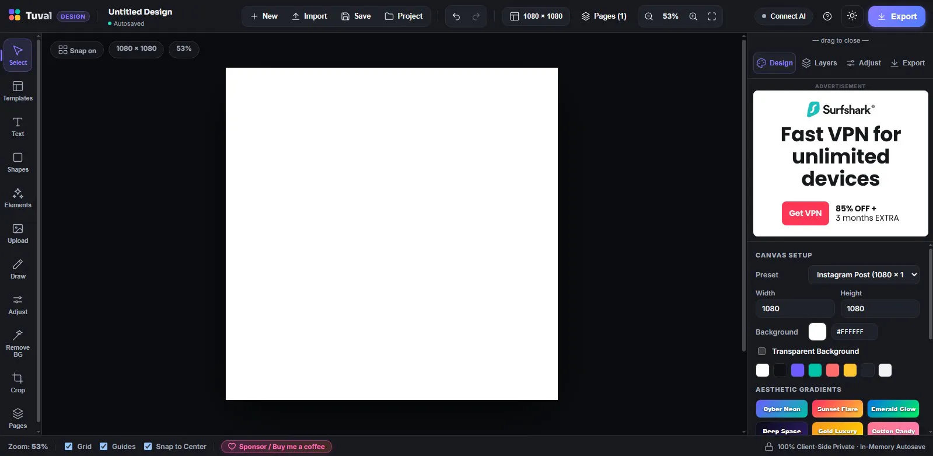Viewport: 933px width, 456px height.
Task: Open the Elements sidebar tool
Action: tap(18, 197)
